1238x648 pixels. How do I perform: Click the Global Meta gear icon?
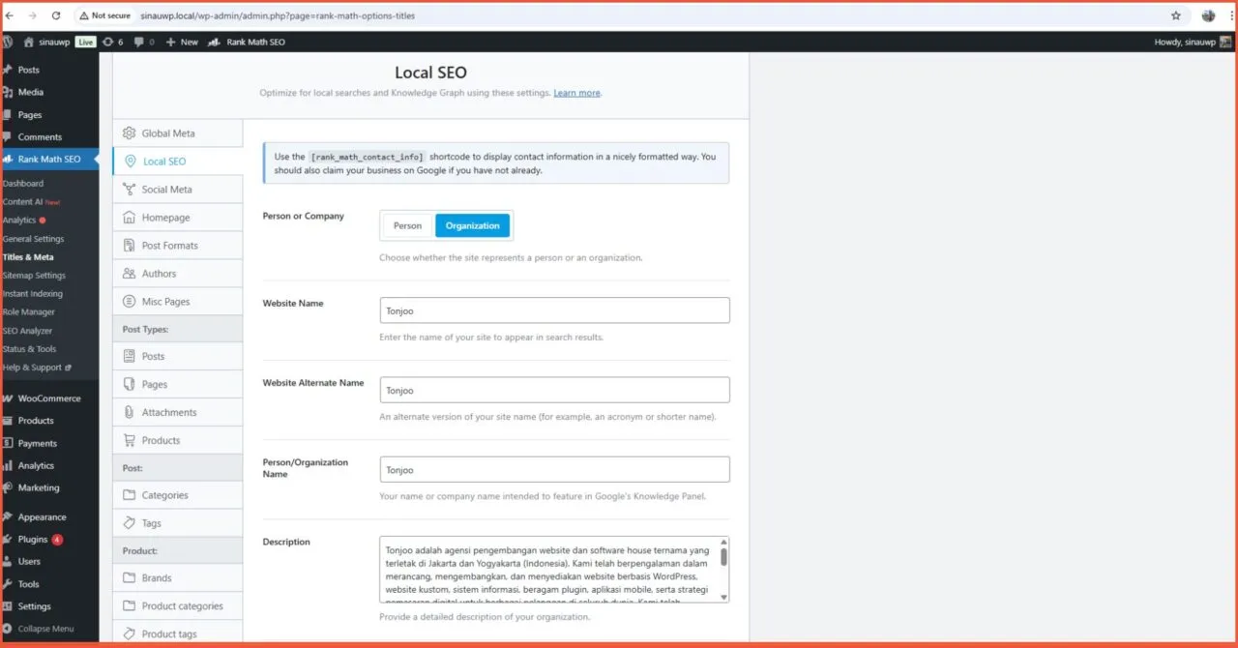click(x=129, y=133)
